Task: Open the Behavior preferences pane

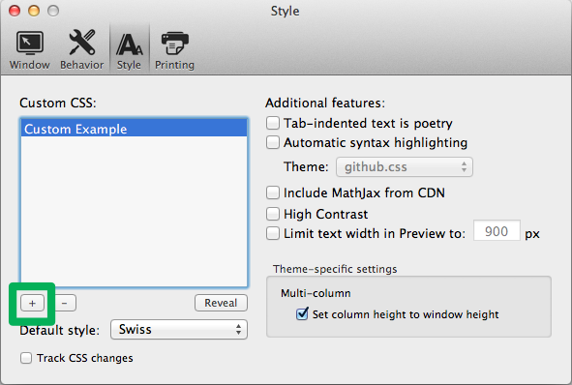Action: pos(82,50)
